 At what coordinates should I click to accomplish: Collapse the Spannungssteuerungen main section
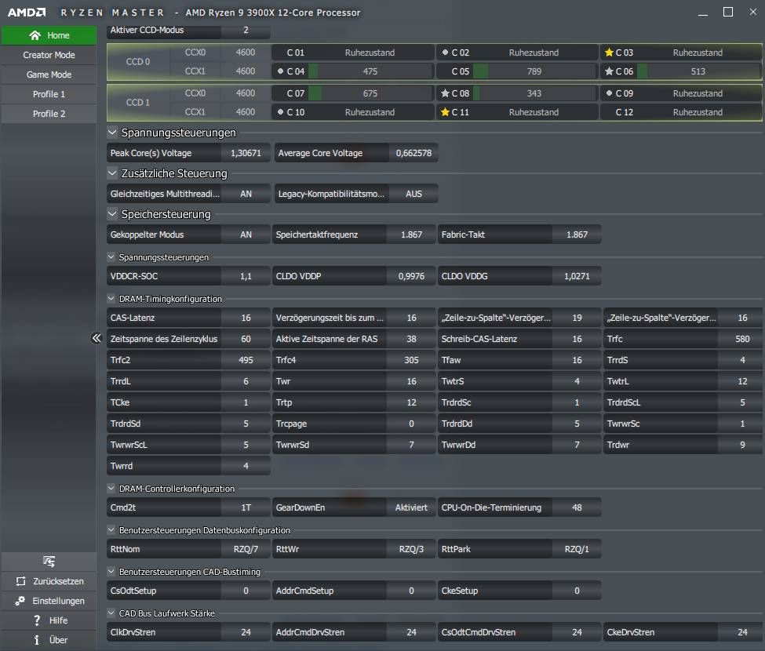tap(112, 132)
